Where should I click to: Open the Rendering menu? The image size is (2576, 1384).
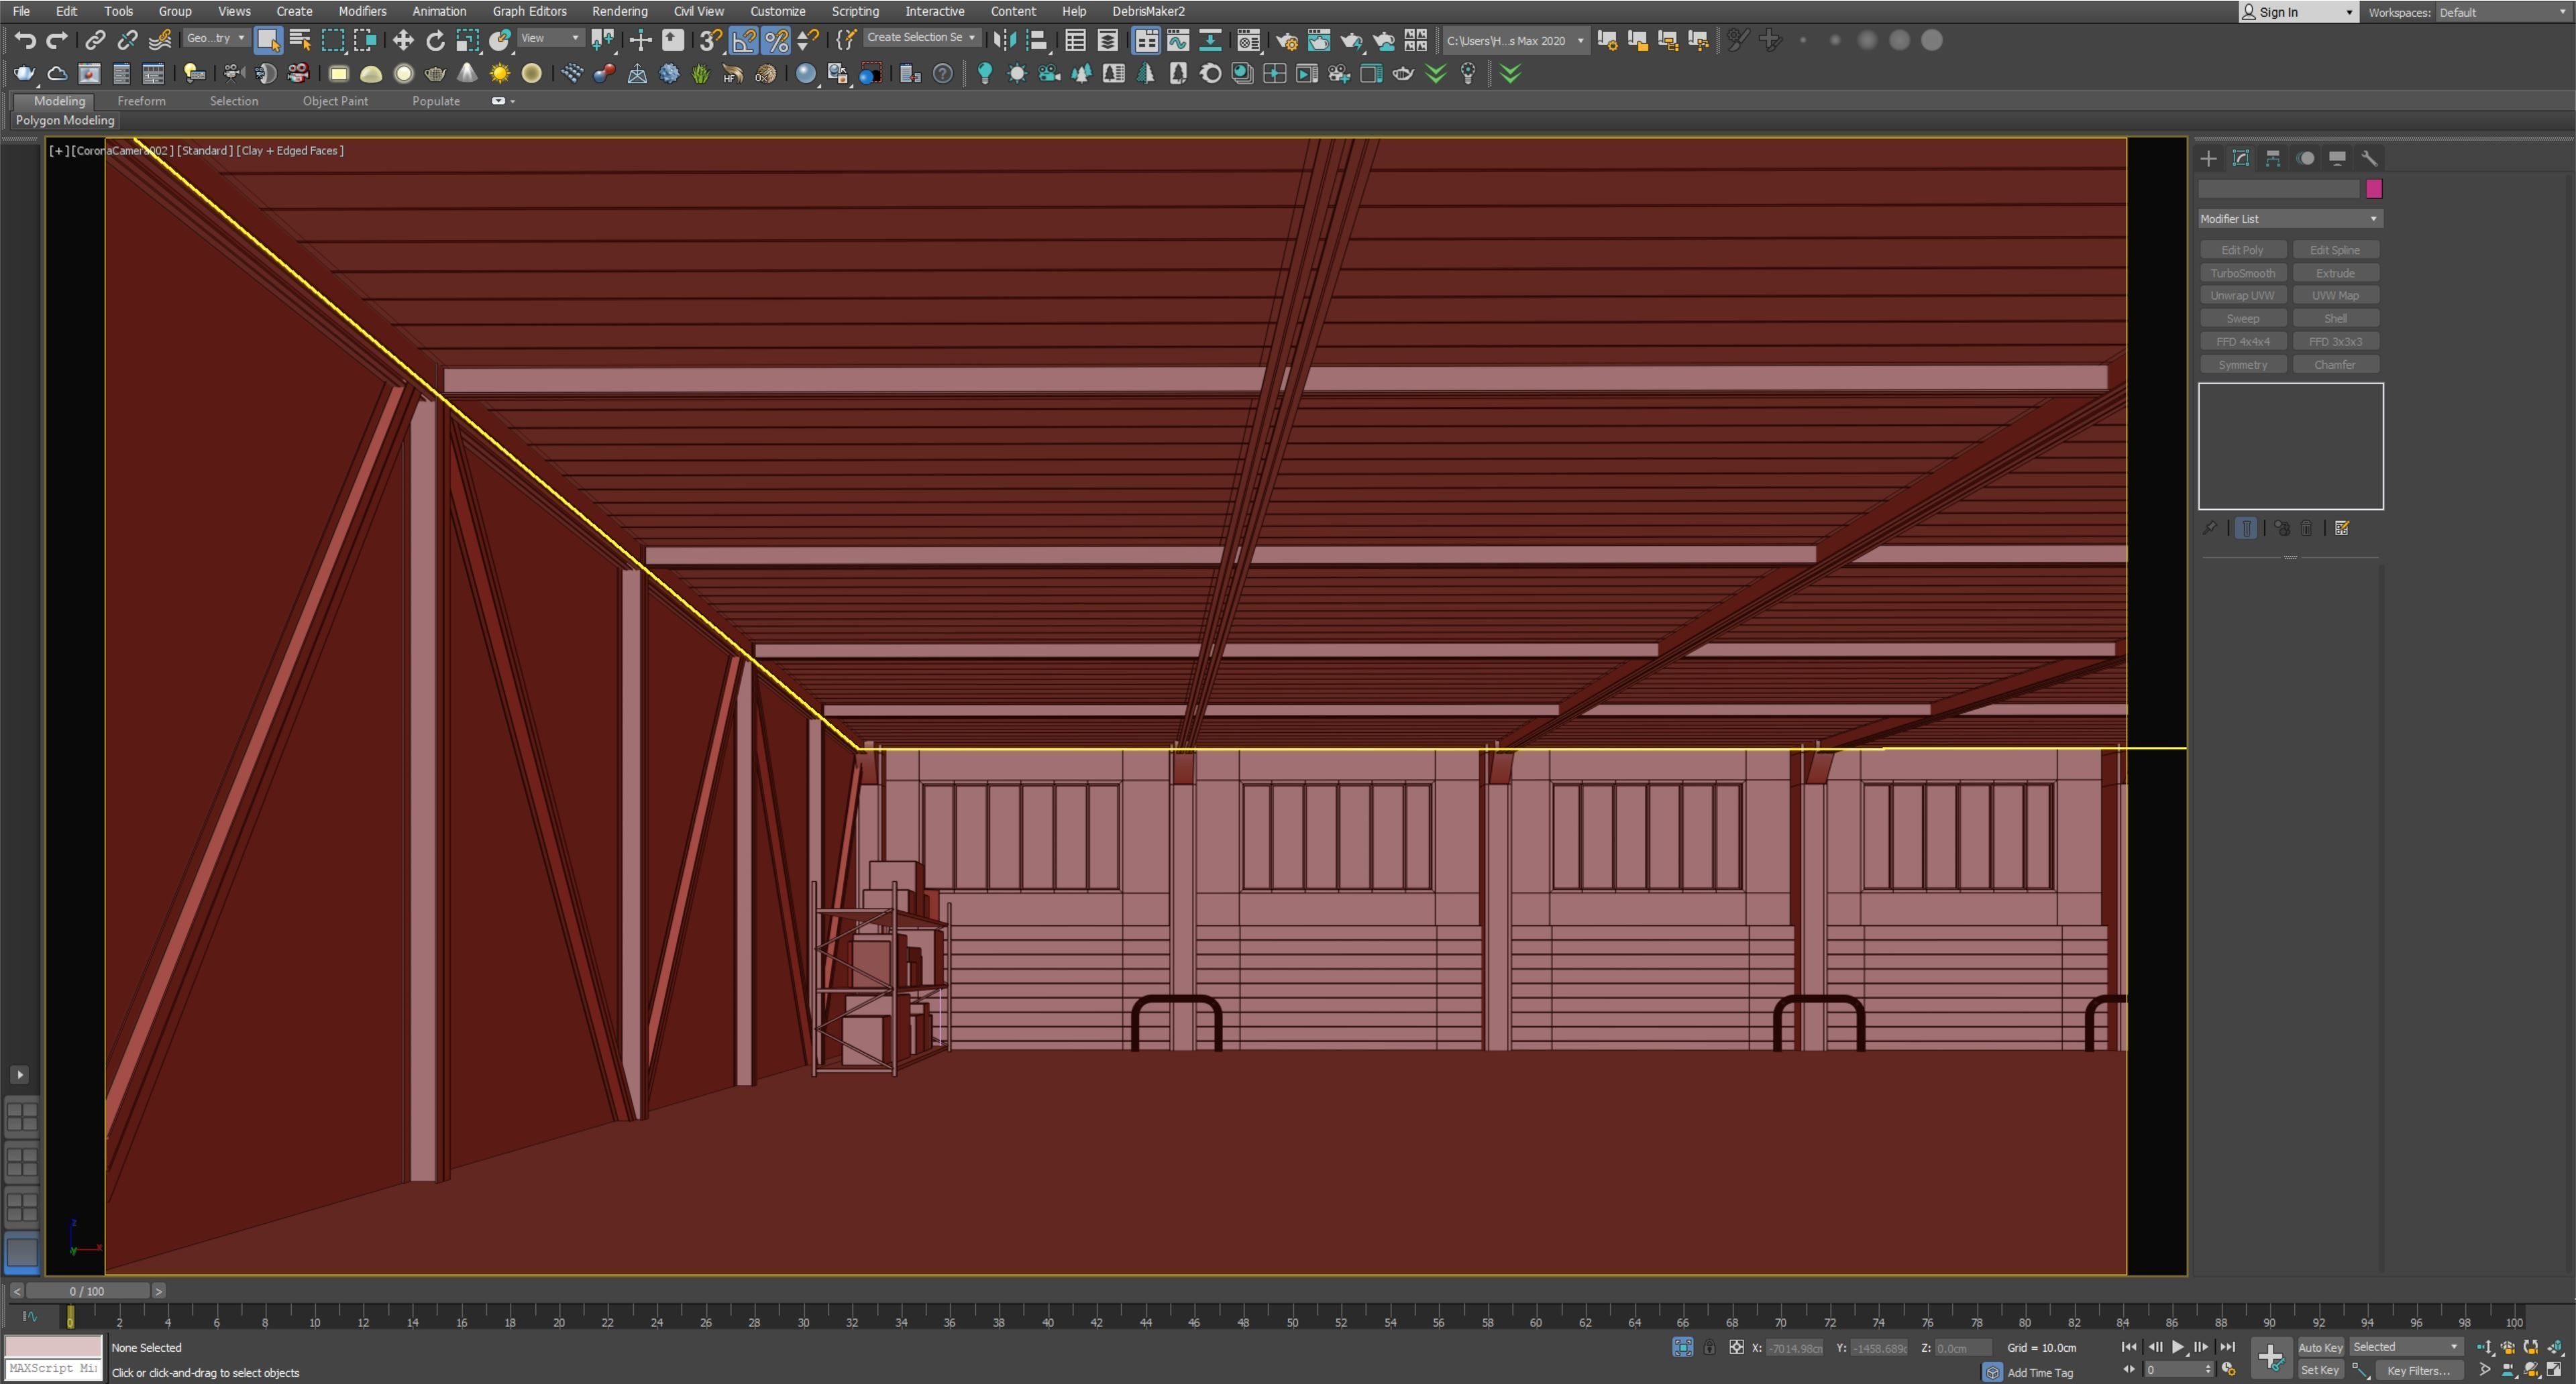[x=619, y=11]
